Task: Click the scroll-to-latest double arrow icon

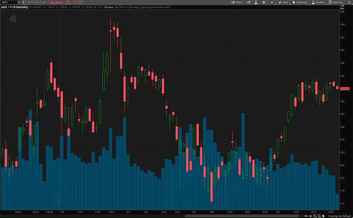Action: pyautogui.click(x=306, y=216)
